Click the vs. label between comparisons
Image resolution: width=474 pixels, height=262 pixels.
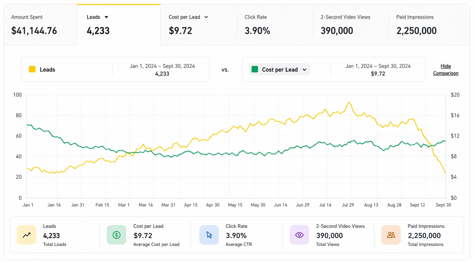(x=225, y=70)
